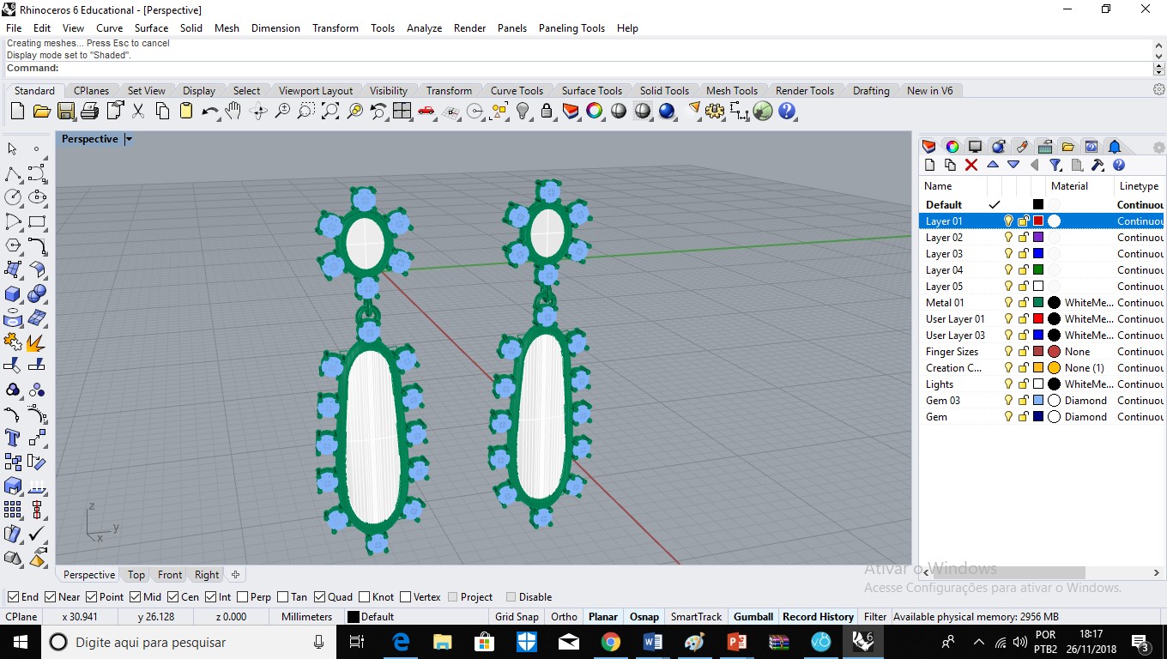Image resolution: width=1167 pixels, height=659 pixels.
Task: Click the light blue swatch of Gem 03
Action: click(1038, 401)
